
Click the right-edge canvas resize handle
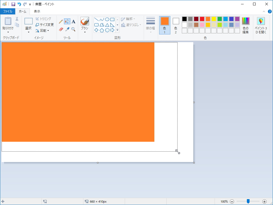[x=194, y=102]
